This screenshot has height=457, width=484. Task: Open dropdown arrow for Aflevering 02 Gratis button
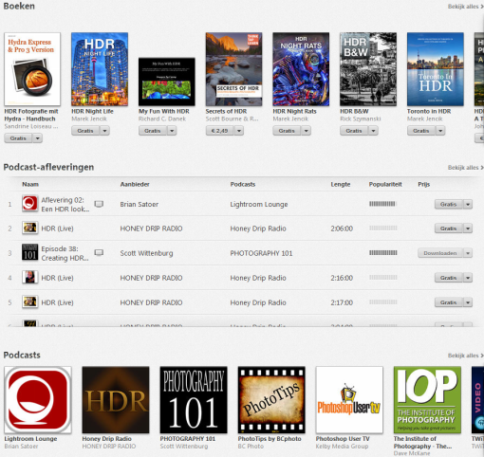(468, 204)
